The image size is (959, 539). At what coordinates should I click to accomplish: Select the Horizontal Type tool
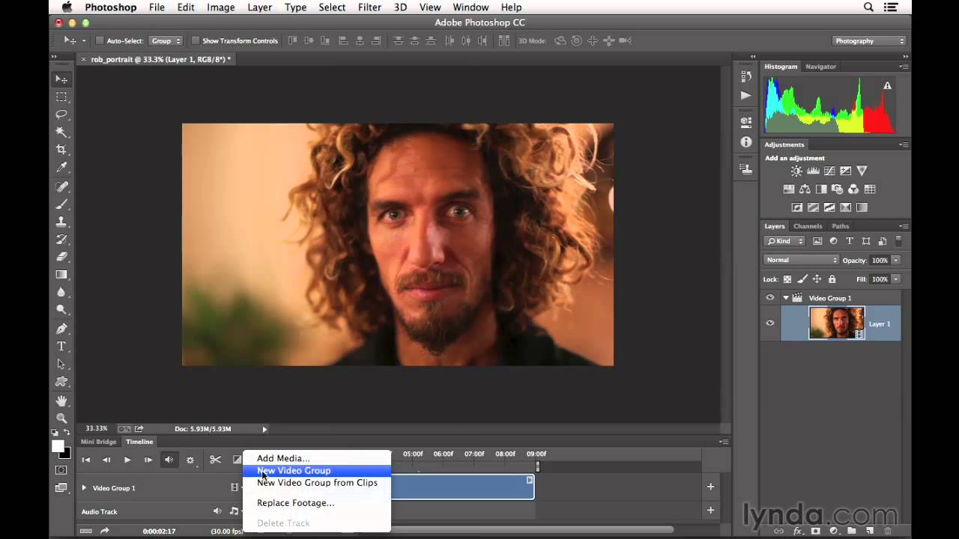point(61,347)
